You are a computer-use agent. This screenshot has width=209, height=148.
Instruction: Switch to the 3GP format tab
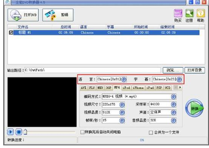coord(108,88)
